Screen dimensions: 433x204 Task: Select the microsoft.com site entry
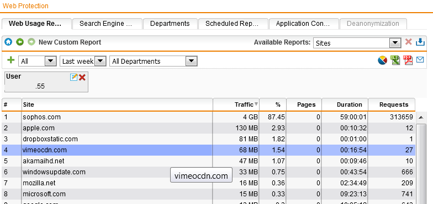tap(44, 194)
